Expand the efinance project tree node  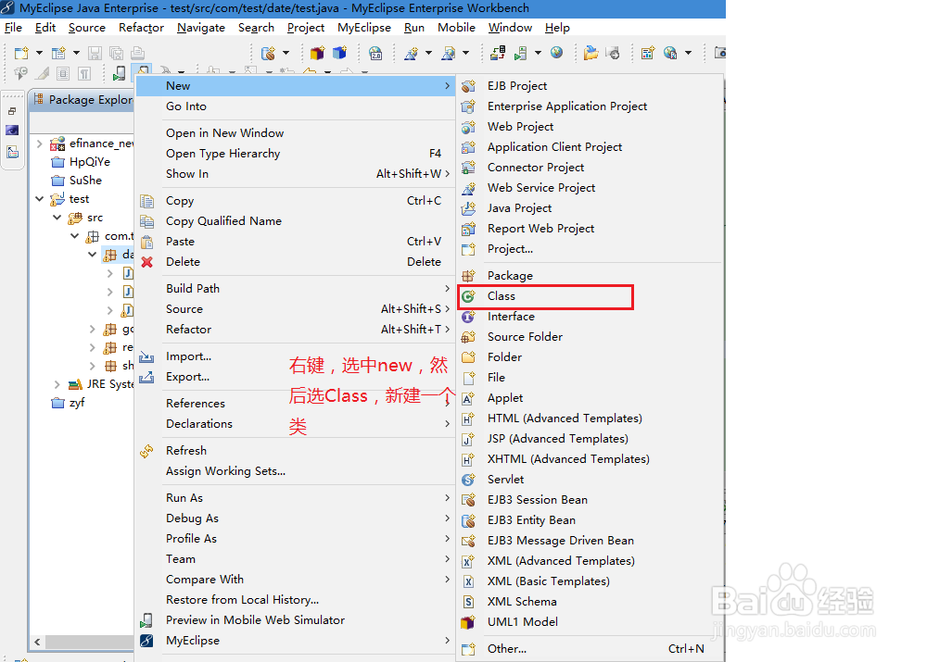coord(40,144)
